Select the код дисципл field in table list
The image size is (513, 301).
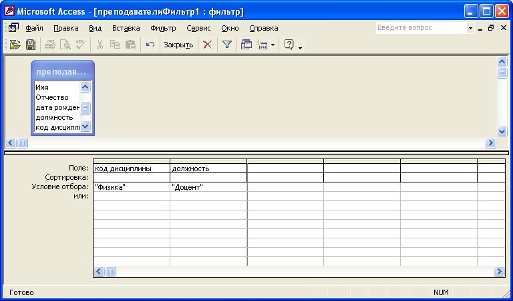click(x=57, y=127)
